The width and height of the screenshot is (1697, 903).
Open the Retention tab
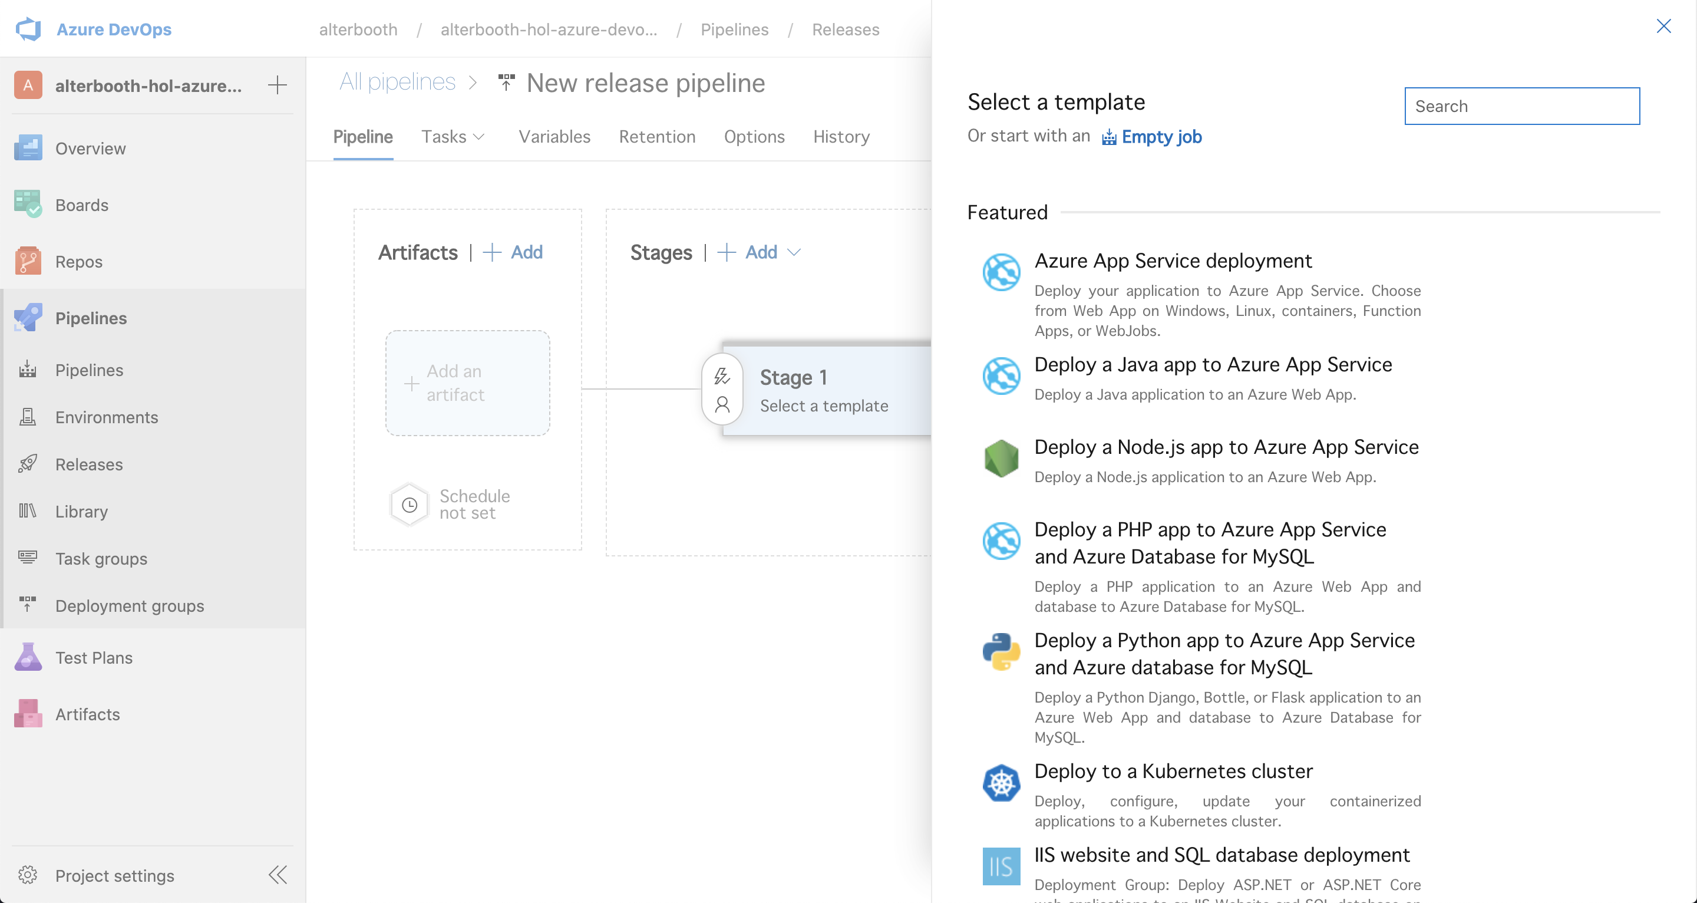tap(657, 136)
